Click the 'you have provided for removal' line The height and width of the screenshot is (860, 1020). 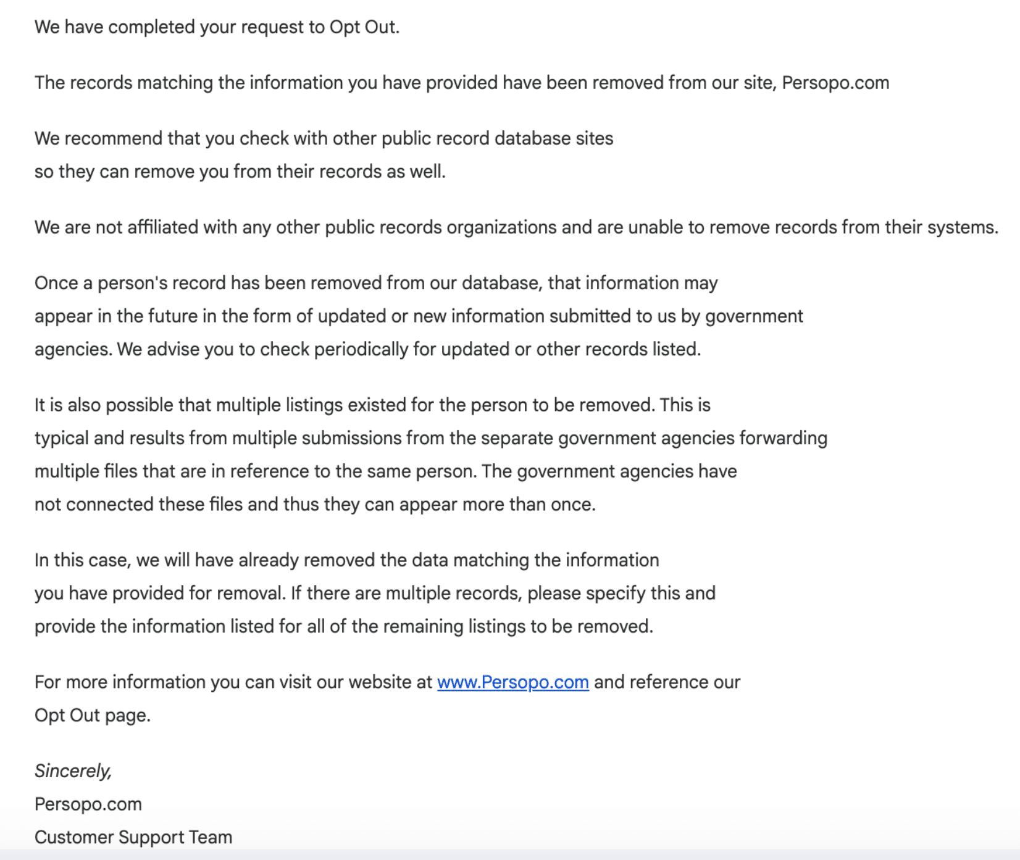(375, 593)
